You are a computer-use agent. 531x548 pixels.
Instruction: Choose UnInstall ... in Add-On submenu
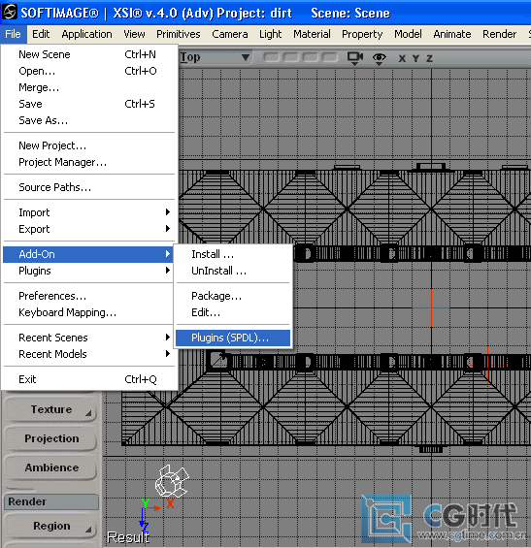pos(233,271)
